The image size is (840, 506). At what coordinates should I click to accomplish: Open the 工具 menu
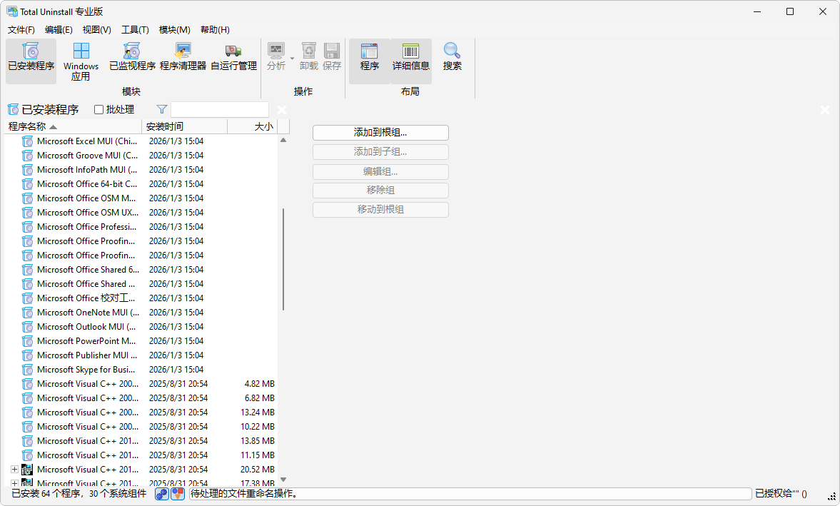point(134,29)
